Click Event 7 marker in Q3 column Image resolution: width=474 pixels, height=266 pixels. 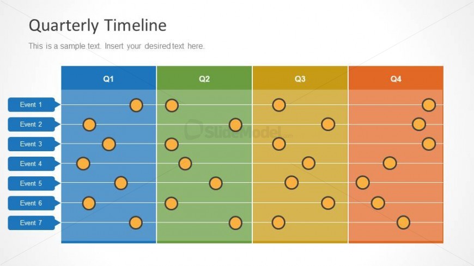coord(278,222)
